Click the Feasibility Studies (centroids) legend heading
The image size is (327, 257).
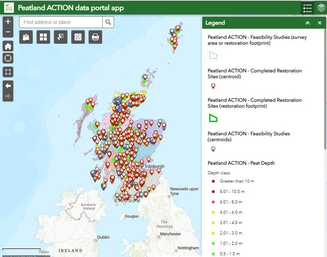249,137
